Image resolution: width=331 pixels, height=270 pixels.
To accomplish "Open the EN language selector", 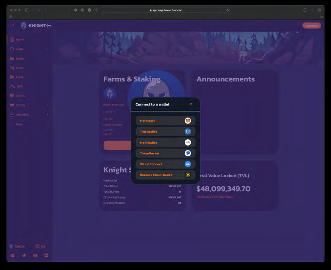I will pyautogui.click(x=40, y=246).
